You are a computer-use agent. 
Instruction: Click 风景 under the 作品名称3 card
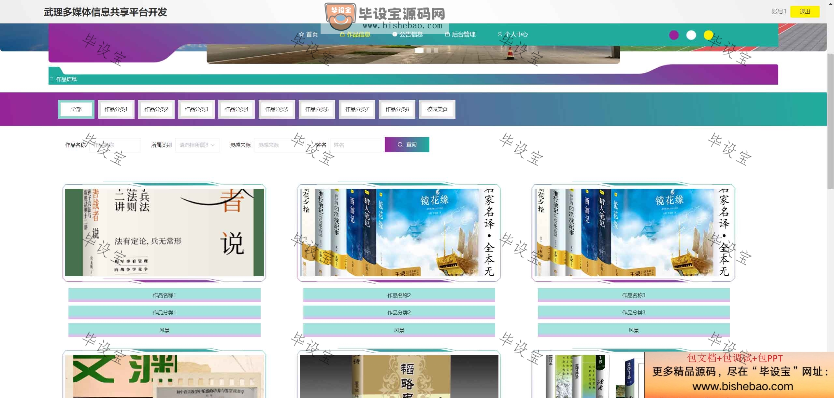tap(634, 330)
